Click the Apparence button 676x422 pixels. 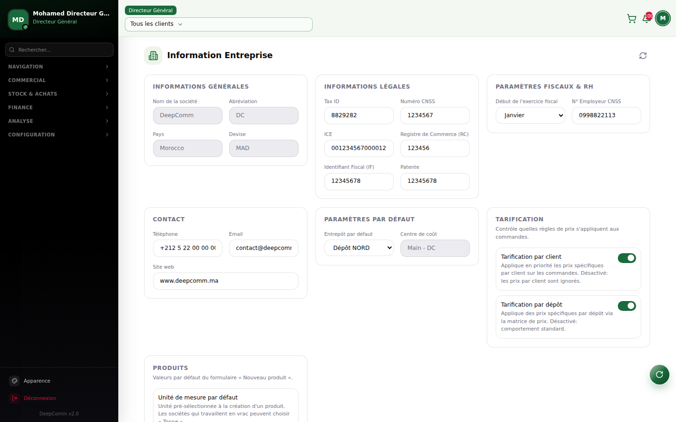pos(59,381)
